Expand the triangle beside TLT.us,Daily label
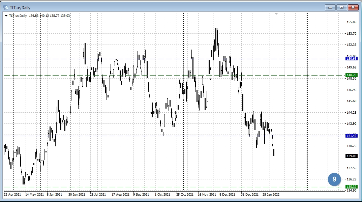This screenshot has height=202, width=362. (6, 16)
